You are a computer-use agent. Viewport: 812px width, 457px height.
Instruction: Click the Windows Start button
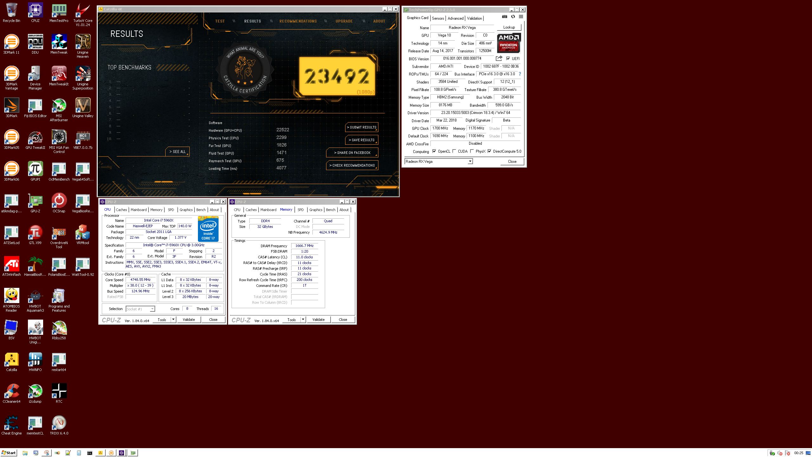(9, 453)
